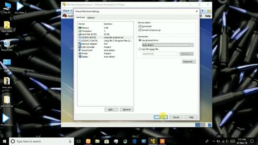Open Microsoft Store from taskbar
This screenshot has width=258, height=145.
point(106,141)
